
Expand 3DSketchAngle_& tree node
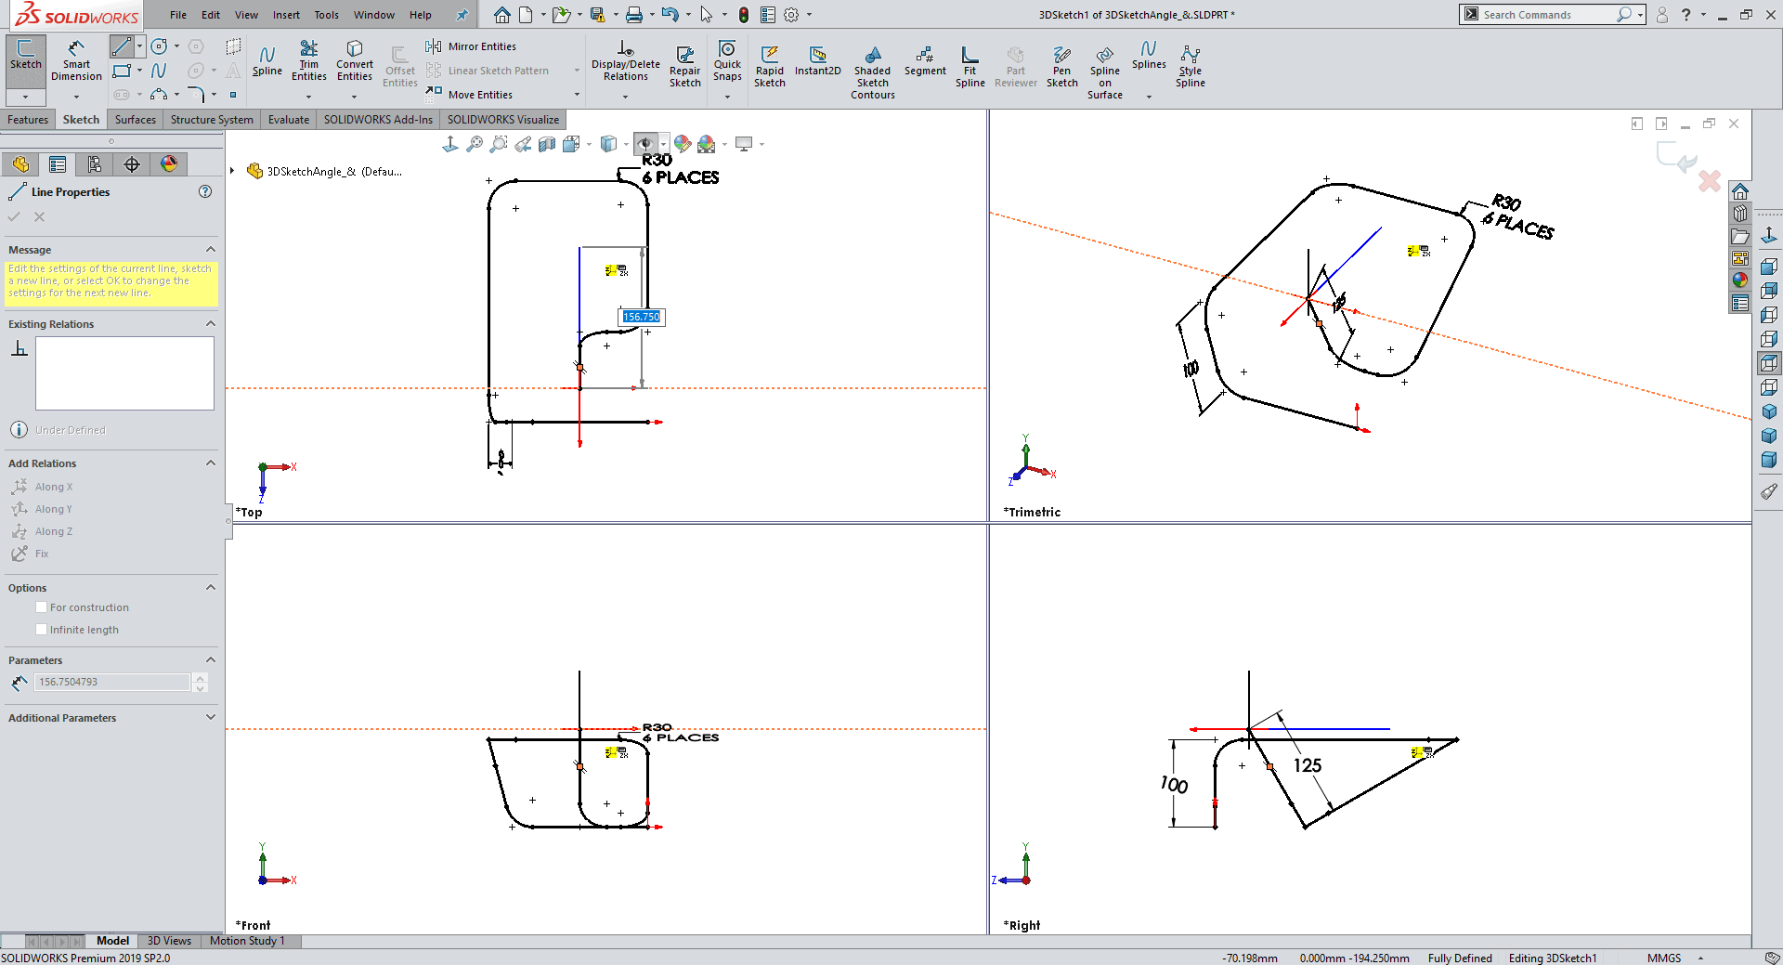[x=232, y=171]
